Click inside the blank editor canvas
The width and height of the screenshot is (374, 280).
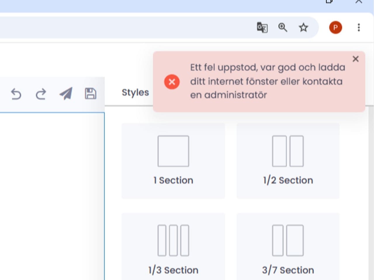pyautogui.click(x=52, y=196)
